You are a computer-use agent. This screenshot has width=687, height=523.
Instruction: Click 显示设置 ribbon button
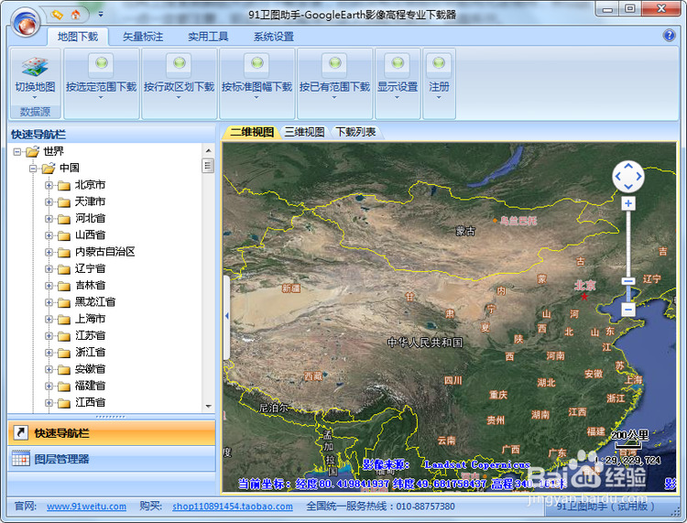click(x=398, y=83)
